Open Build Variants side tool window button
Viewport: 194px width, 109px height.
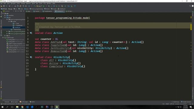click(x=1, y=95)
